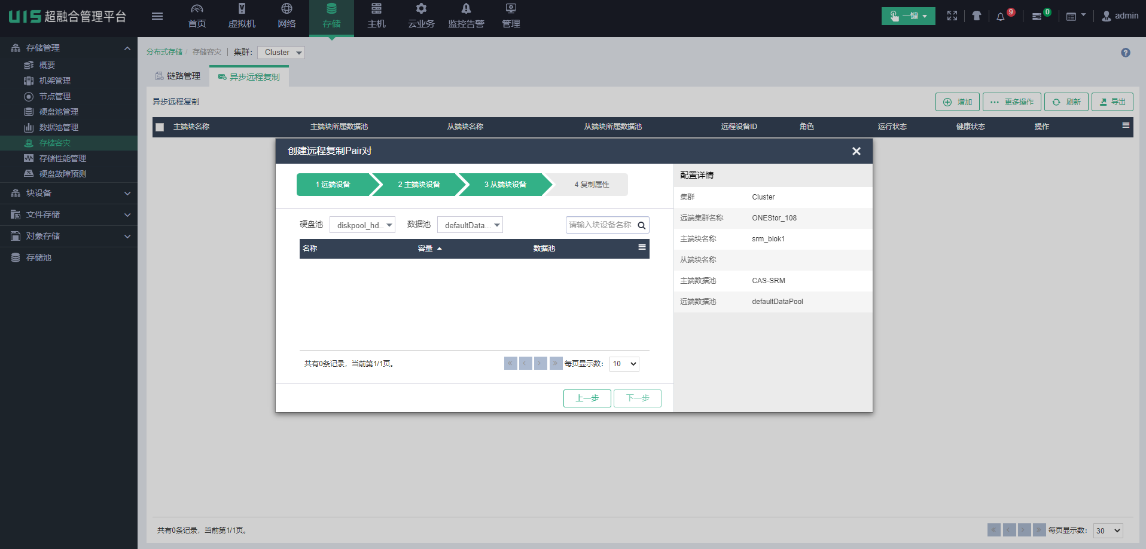Open main page size dropdown showing 30

(1108, 530)
